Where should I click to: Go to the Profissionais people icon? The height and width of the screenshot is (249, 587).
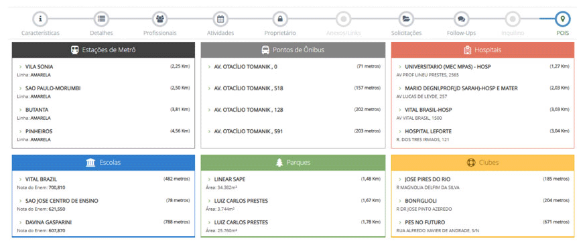(x=160, y=19)
